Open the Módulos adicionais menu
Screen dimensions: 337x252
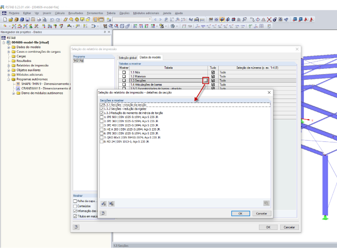[146, 13]
